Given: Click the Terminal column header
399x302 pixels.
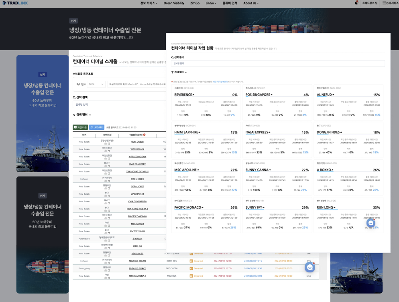Looking at the screenshot, I should click(107, 135).
